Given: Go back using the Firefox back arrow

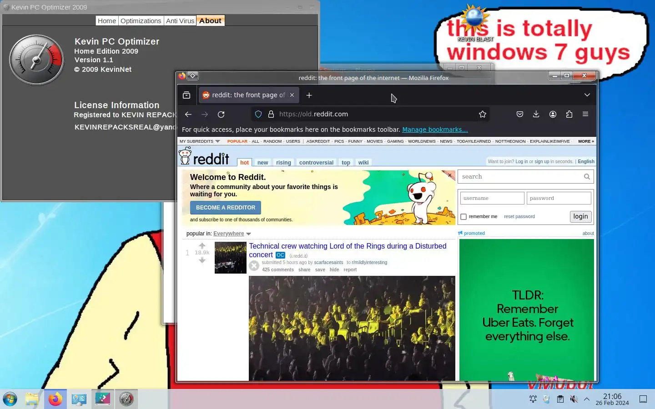Looking at the screenshot, I should 188,115.
